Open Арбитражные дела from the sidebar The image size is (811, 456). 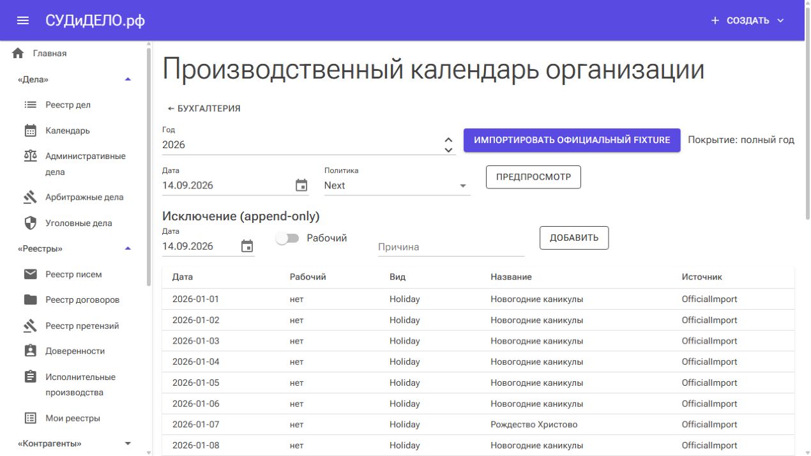click(x=84, y=197)
